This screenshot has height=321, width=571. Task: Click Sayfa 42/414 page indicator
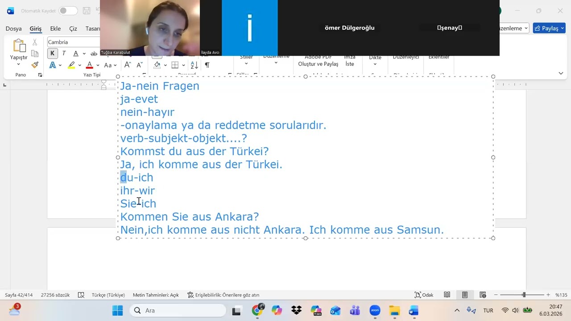[19, 295]
